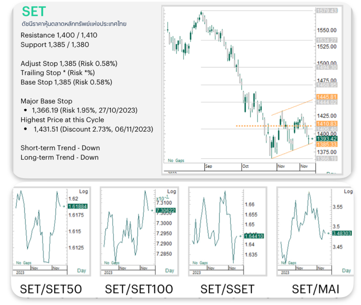Click the 1468.95 gray price label
Viewport: 361px width, 305px height.
pyautogui.click(x=327, y=85)
